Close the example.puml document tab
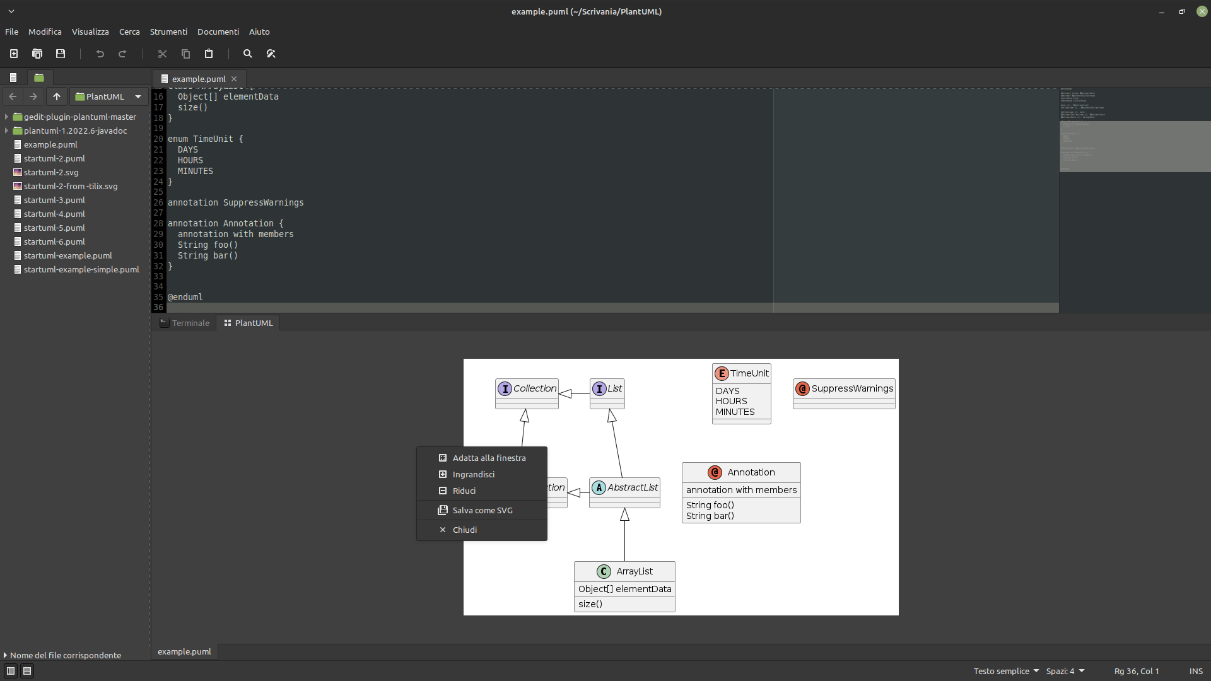Viewport: 1211px width, 681px height. (x=234, y=79)
